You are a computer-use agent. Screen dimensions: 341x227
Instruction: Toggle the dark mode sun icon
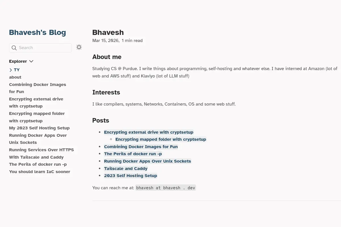pos(79,47)
